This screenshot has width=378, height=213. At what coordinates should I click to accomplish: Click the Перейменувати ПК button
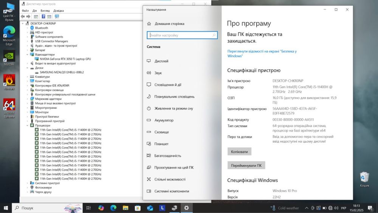[x=246, y=165]
